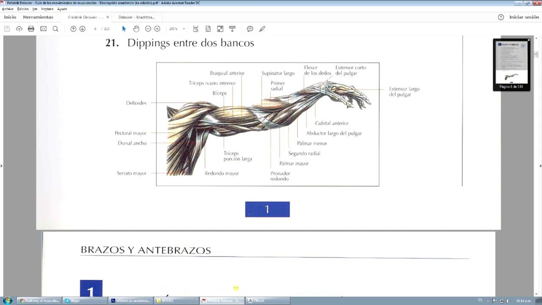Open the find text magnifier icon

coord(55,29)
